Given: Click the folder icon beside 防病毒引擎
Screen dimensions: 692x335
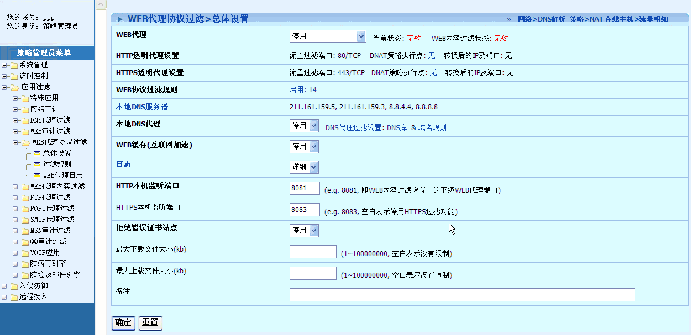Looking at the screenshot, I should pyautogui.click(x=25, y=264).
